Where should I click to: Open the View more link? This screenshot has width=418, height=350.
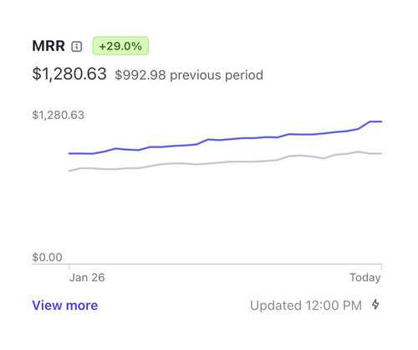[65, 306]
